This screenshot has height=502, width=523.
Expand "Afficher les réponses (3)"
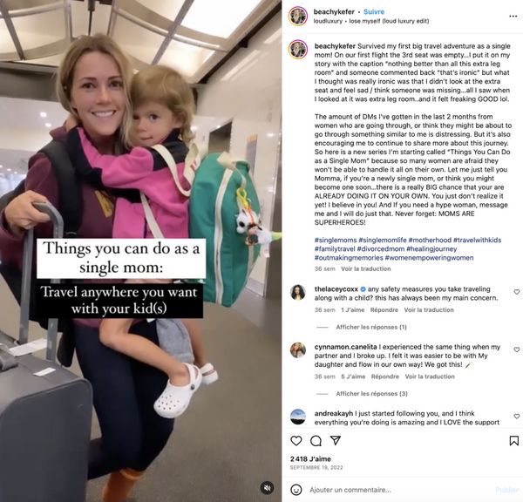371,394
